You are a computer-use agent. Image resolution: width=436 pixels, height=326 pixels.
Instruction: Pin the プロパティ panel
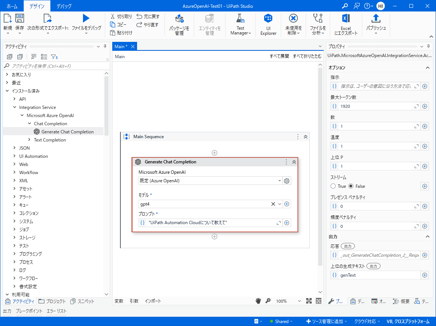429,46
